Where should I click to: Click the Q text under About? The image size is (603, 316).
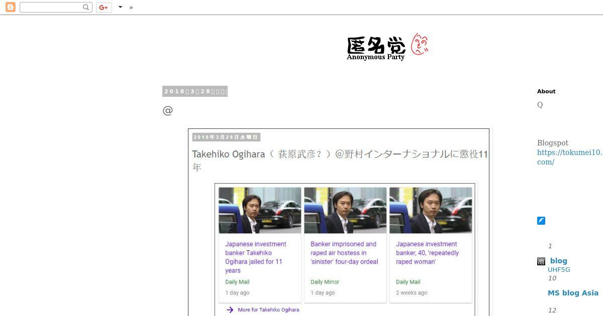tap(540, 105)
